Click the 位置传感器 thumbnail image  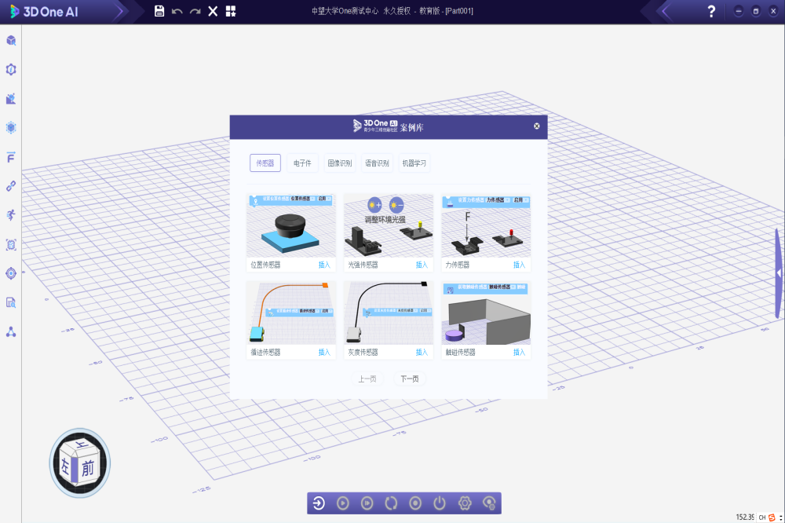(291, 226)
